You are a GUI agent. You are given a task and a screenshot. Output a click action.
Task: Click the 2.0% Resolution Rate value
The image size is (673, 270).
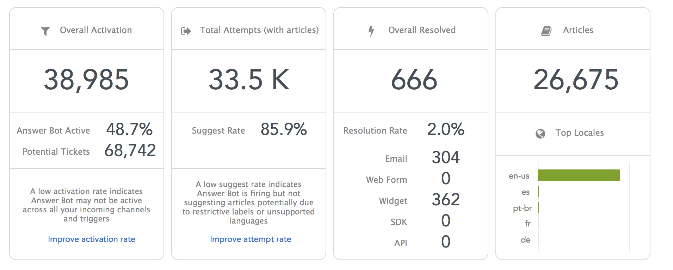[446, 129]
